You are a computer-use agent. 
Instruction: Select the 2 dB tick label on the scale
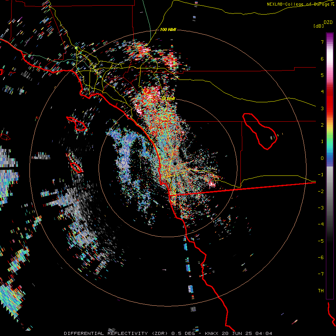(322, 125)
